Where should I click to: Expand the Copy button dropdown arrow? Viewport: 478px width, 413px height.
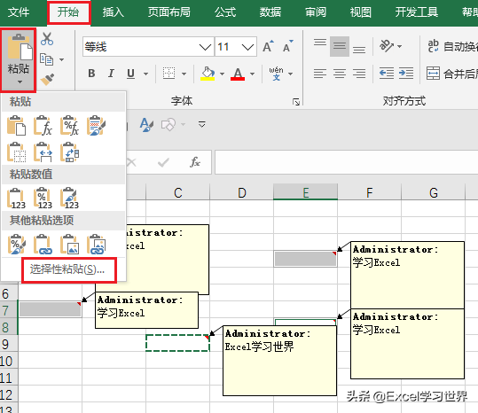pos(61,59)
